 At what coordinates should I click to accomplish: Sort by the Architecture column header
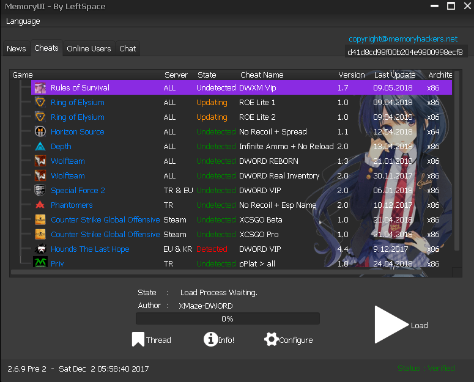pyautogui.click(x=440, y=75)
